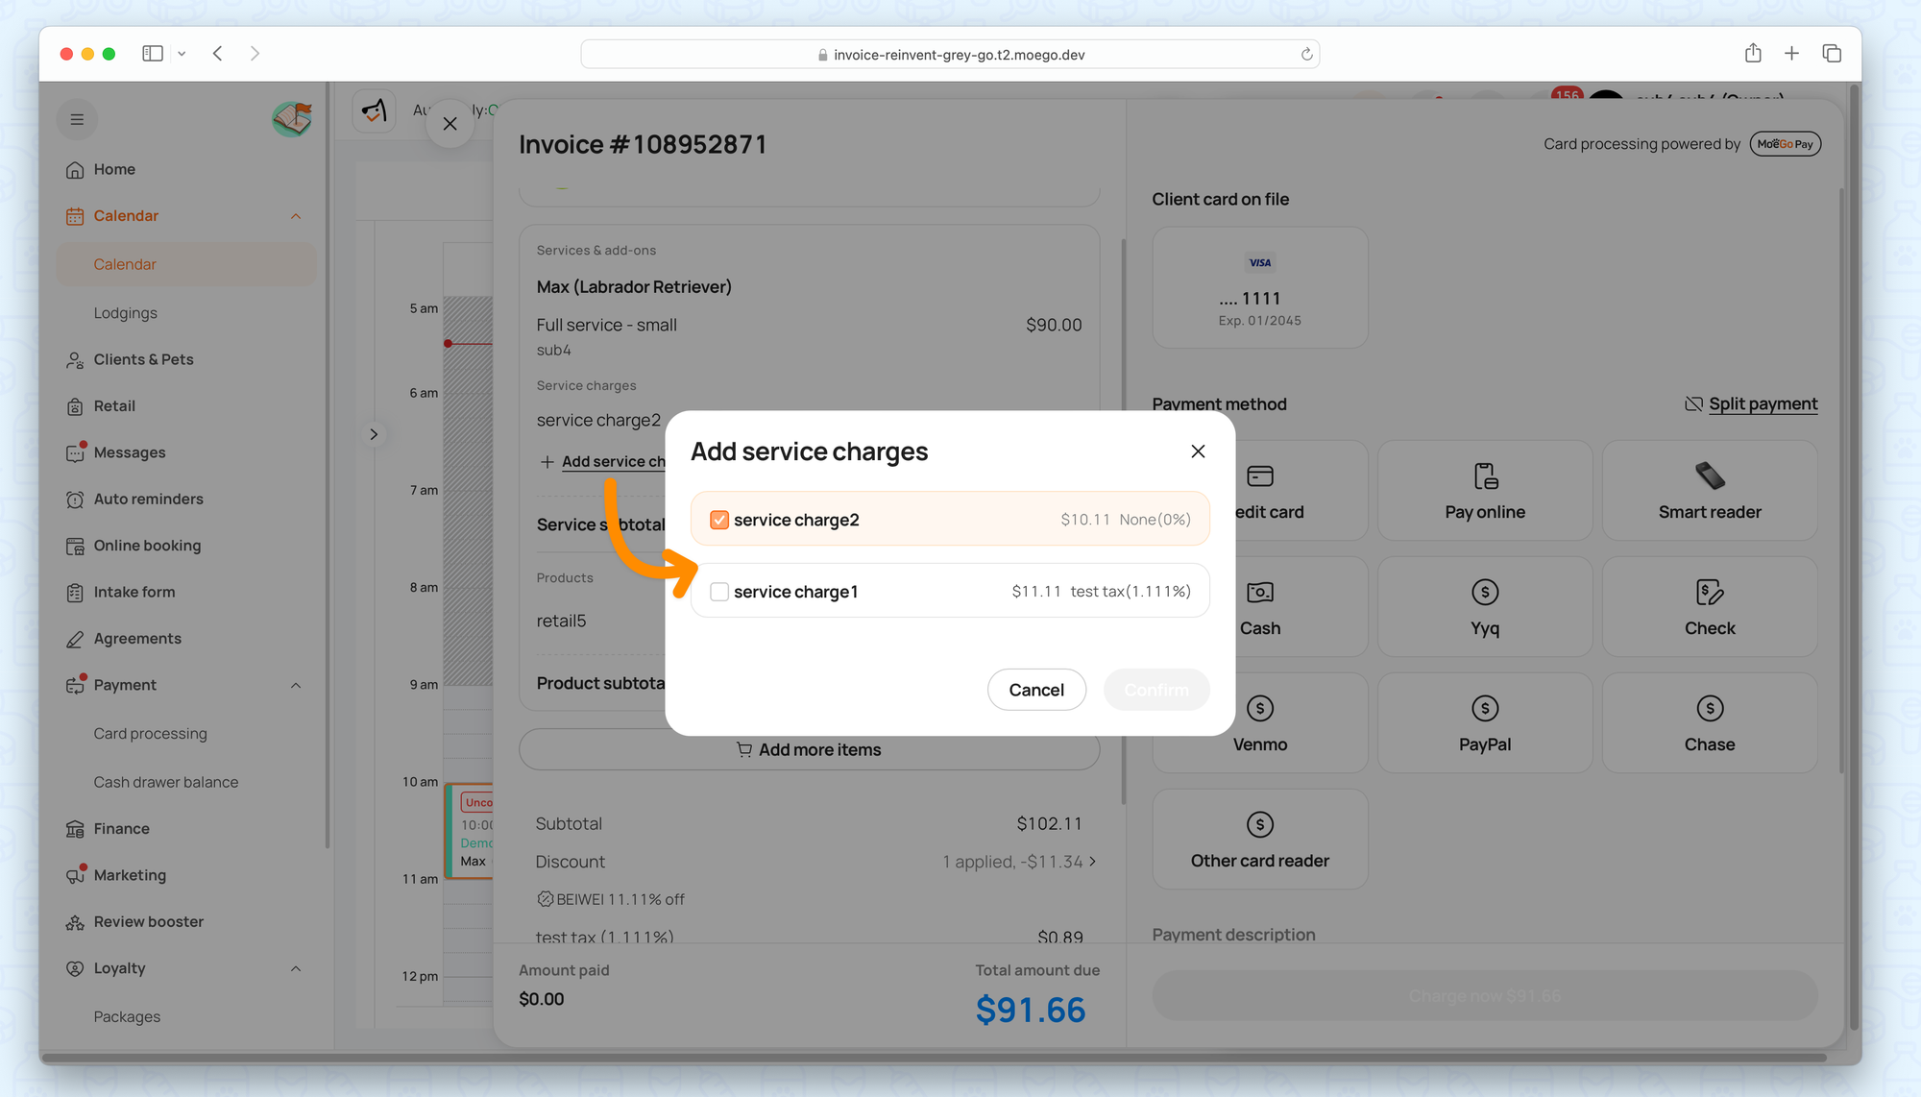Close the Add service charges dialog
The image size is (1921, 1097).
[x=1198, y=451]
